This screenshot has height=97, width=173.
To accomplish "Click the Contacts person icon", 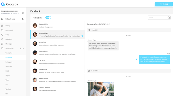I will pyautogui.click(x=2, y=39).
